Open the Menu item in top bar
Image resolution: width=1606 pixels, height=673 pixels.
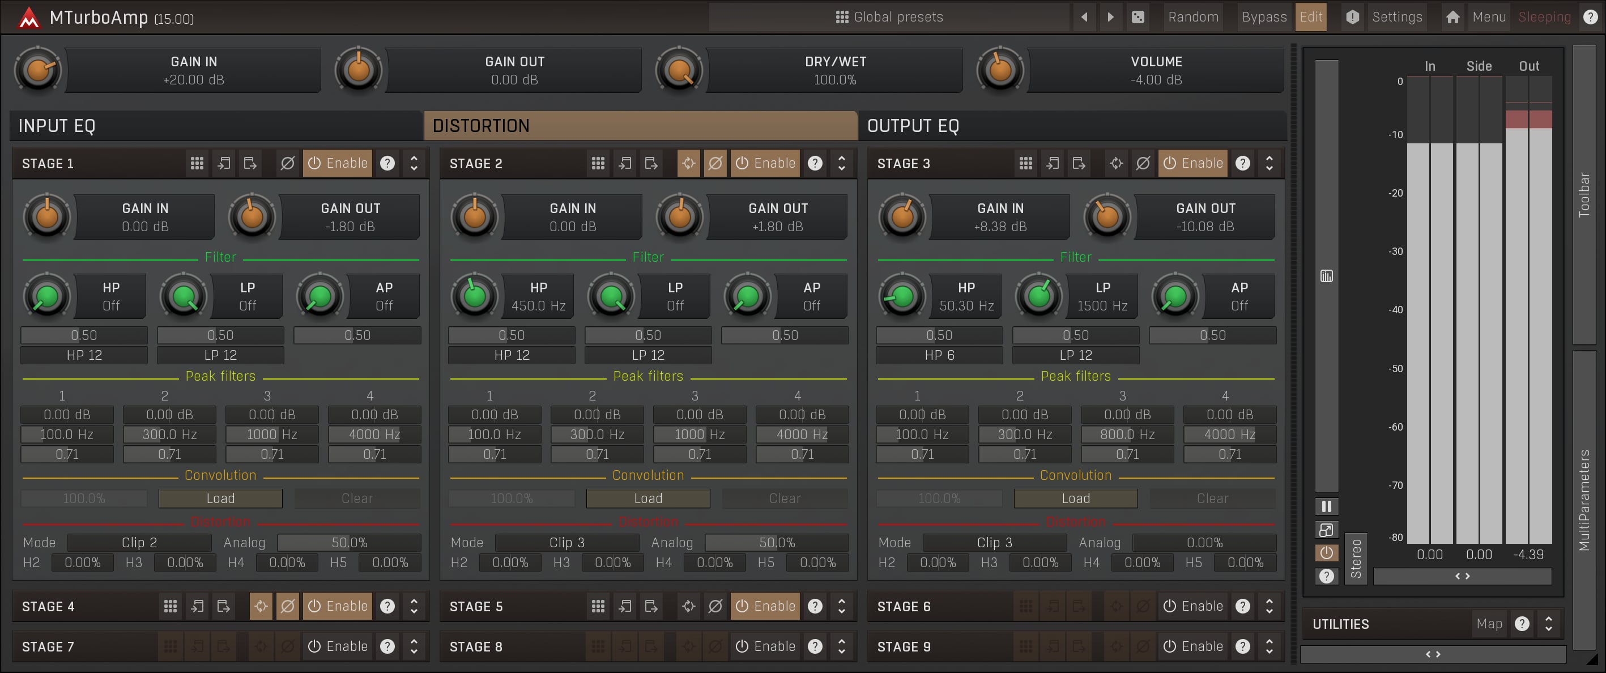click(1489, 18)
